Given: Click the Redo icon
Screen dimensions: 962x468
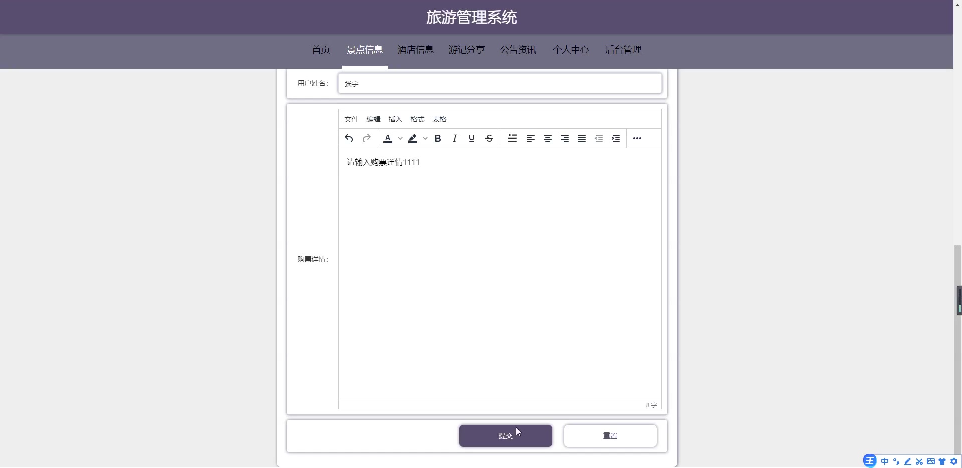Looking at the screenshot, I should [366, 138].
